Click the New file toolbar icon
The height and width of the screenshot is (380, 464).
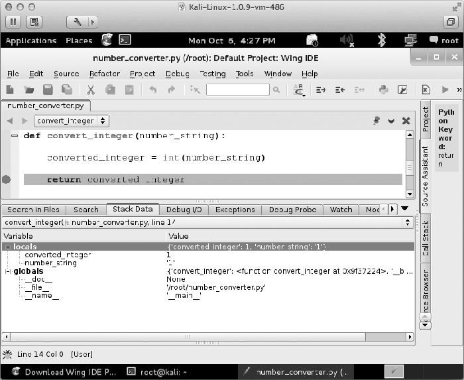click(11, 90)
